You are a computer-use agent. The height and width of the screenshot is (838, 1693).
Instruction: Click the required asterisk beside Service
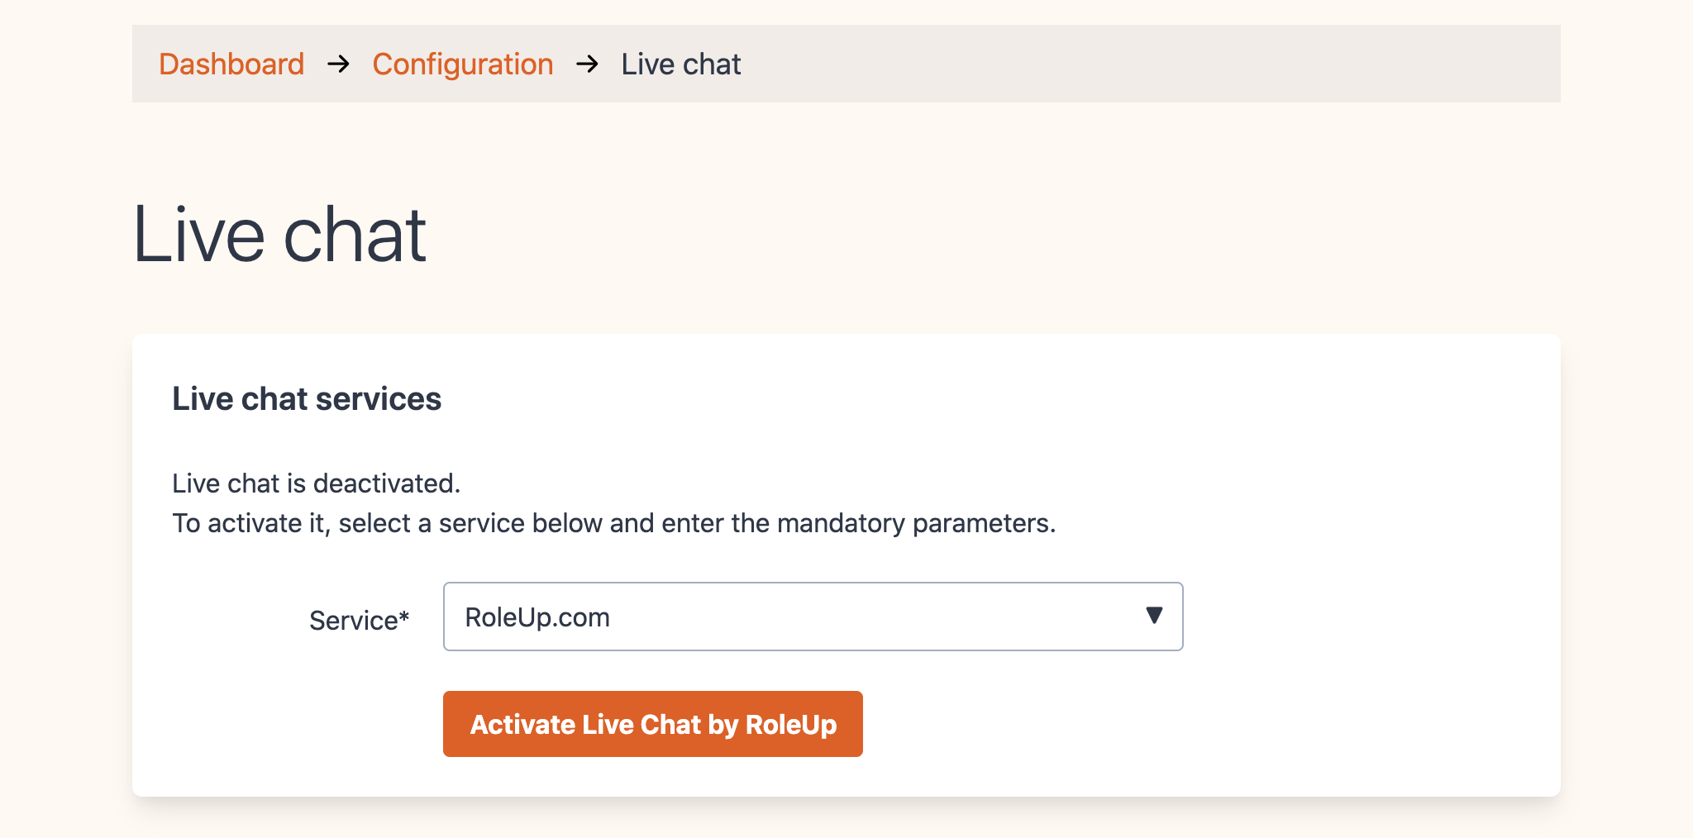[403, 615]
